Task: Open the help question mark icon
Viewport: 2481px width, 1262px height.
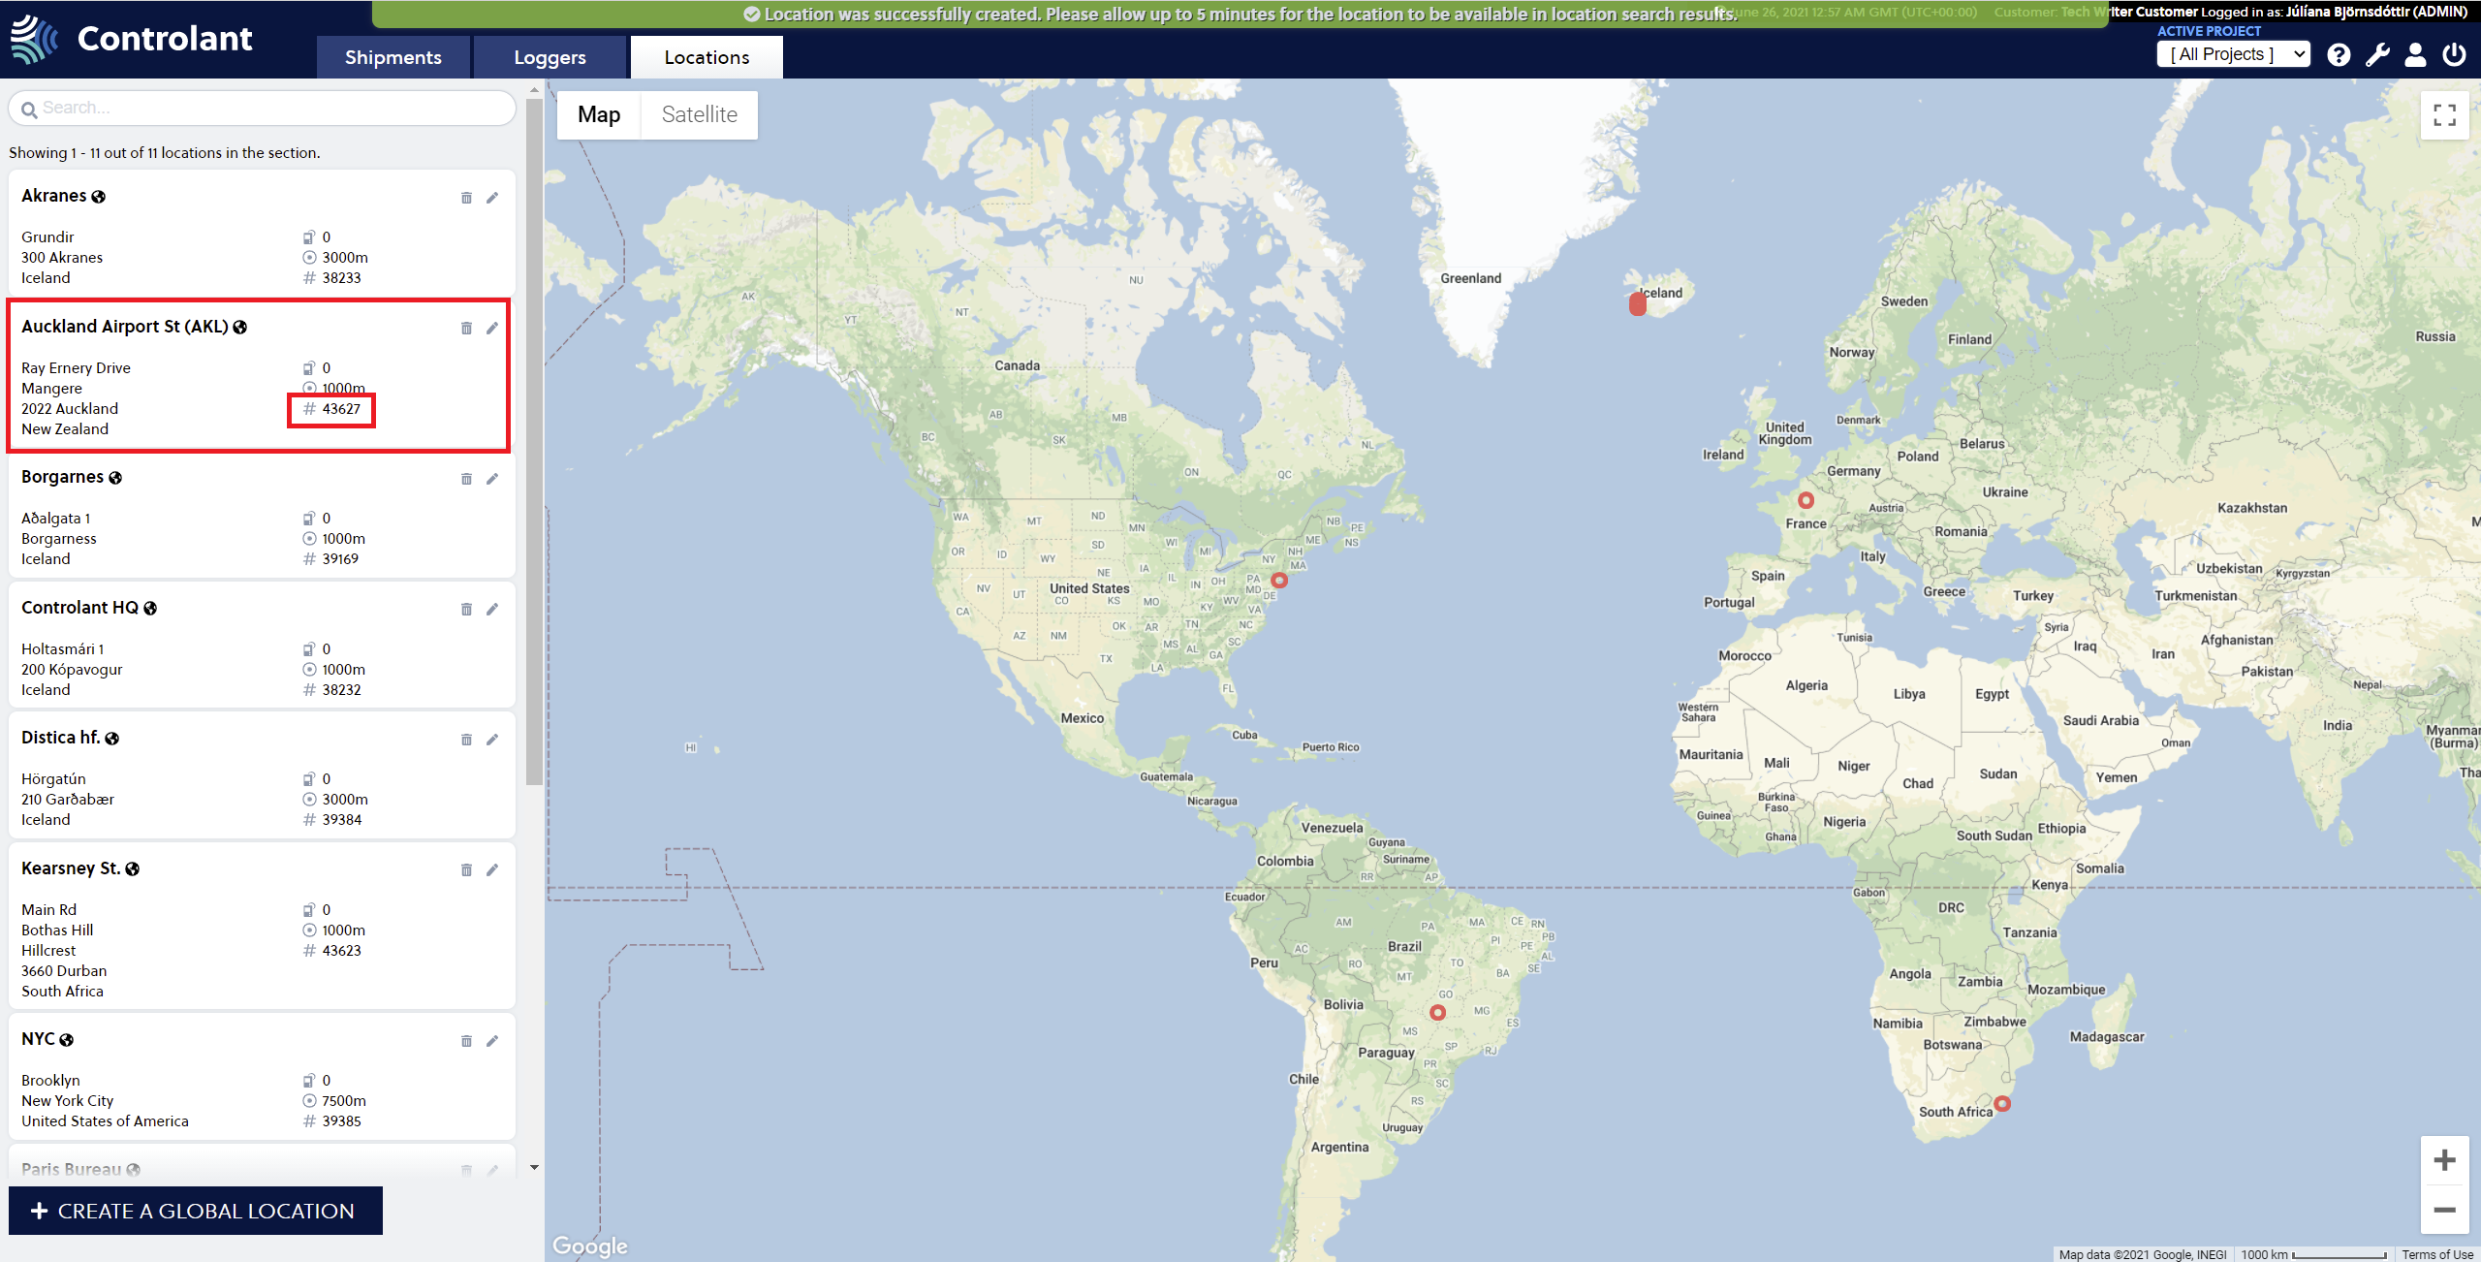Action: (2339, 54)
